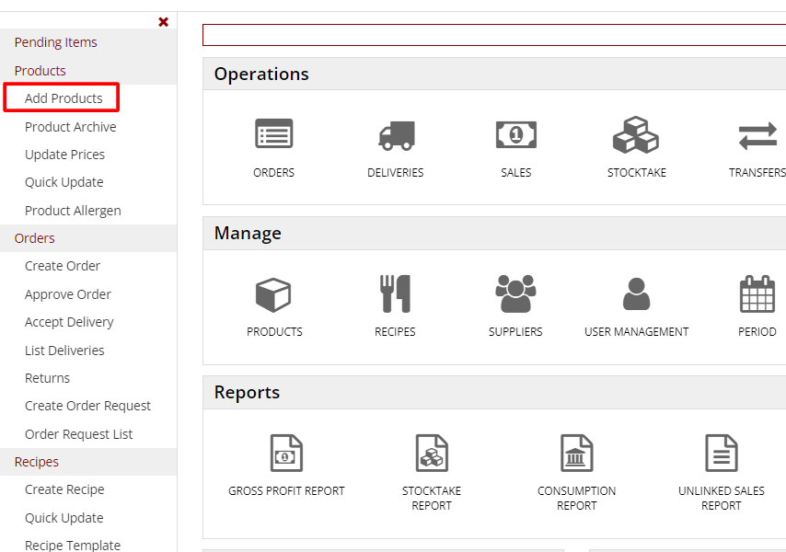Open the Suppliers people icon
Image resolution: width=786 pixels, height=552 pixels.
coord(515,294)
